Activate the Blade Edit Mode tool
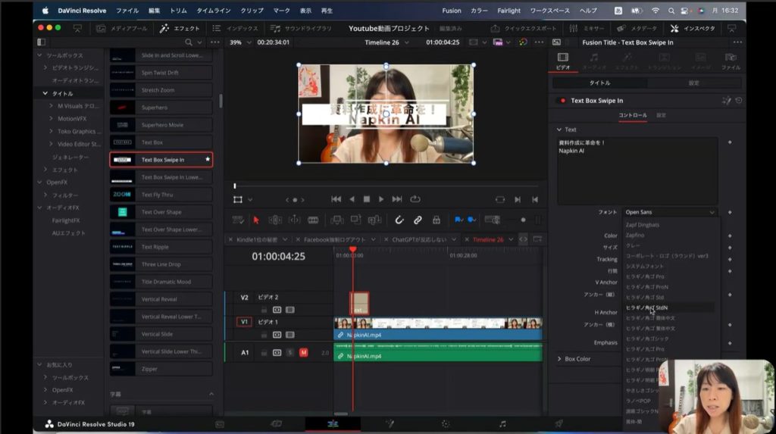The height and width of the screenshot is (434, 776). coord(312,220)
